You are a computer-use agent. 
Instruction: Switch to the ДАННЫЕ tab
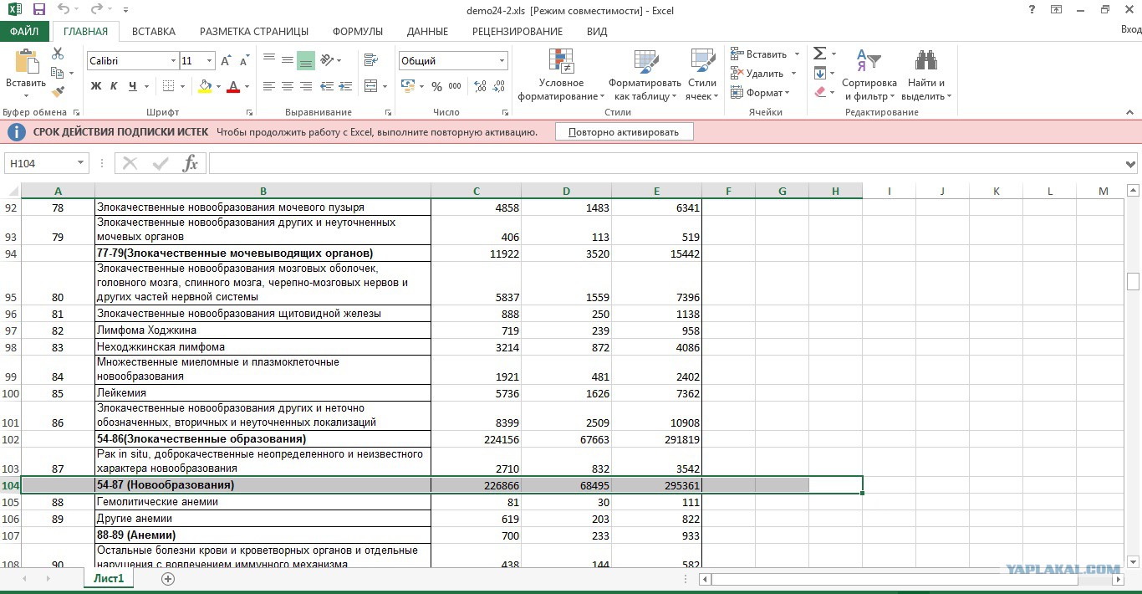pyautogui.click(x=427, y=32)
